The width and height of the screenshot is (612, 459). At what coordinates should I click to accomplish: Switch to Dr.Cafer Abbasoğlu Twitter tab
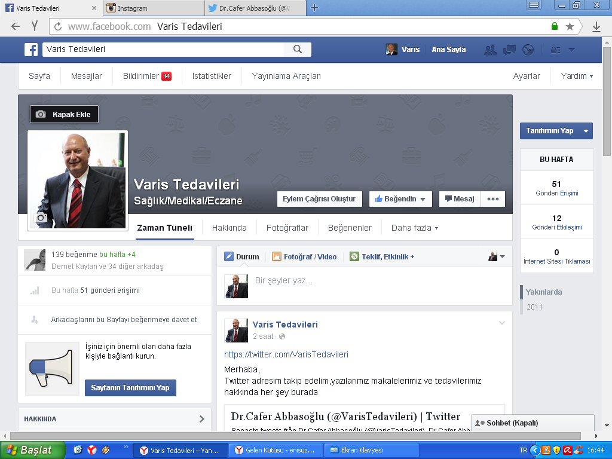(255, 8)
